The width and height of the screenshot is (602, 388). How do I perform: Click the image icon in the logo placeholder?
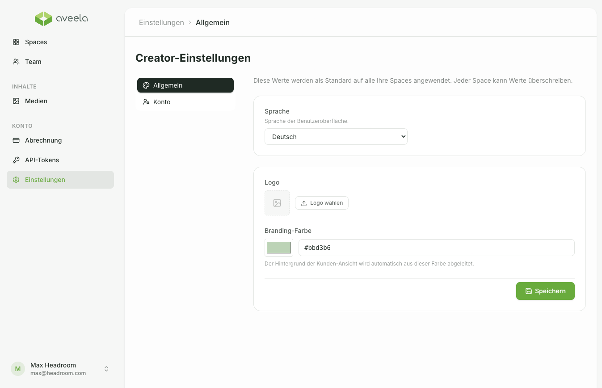277,203
